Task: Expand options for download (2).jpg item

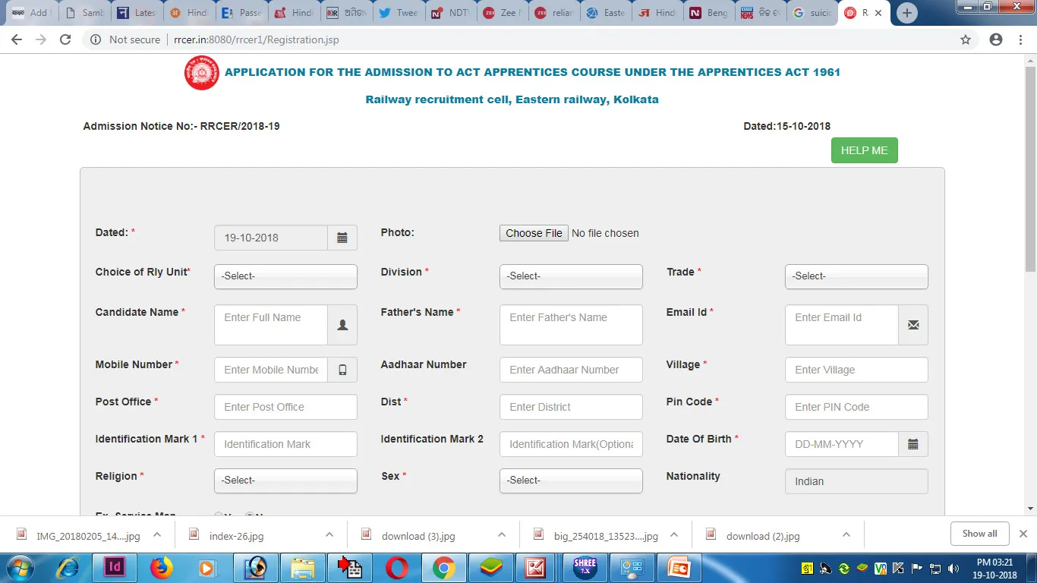Action: (846, 534)
